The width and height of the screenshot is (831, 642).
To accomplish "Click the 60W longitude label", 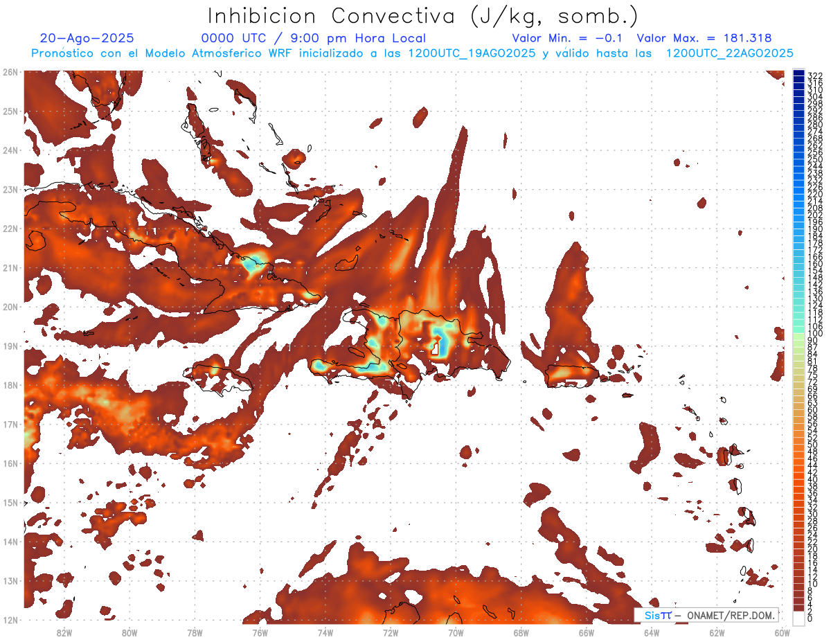I will 782,632.
